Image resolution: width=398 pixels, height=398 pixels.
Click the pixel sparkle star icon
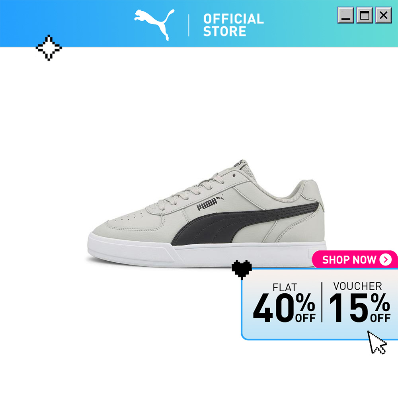[x=49, y=48]
